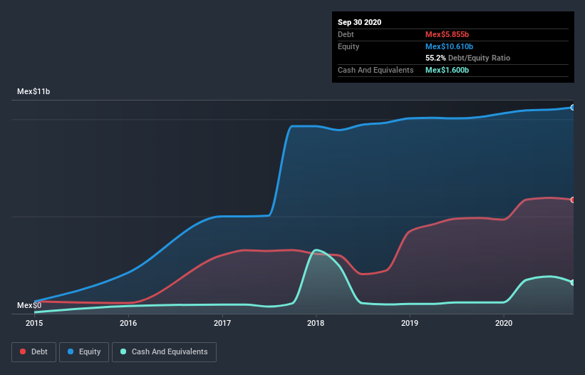Click the Equity row label in tooltip
The image size is (585, 375).
pos(348,46)
